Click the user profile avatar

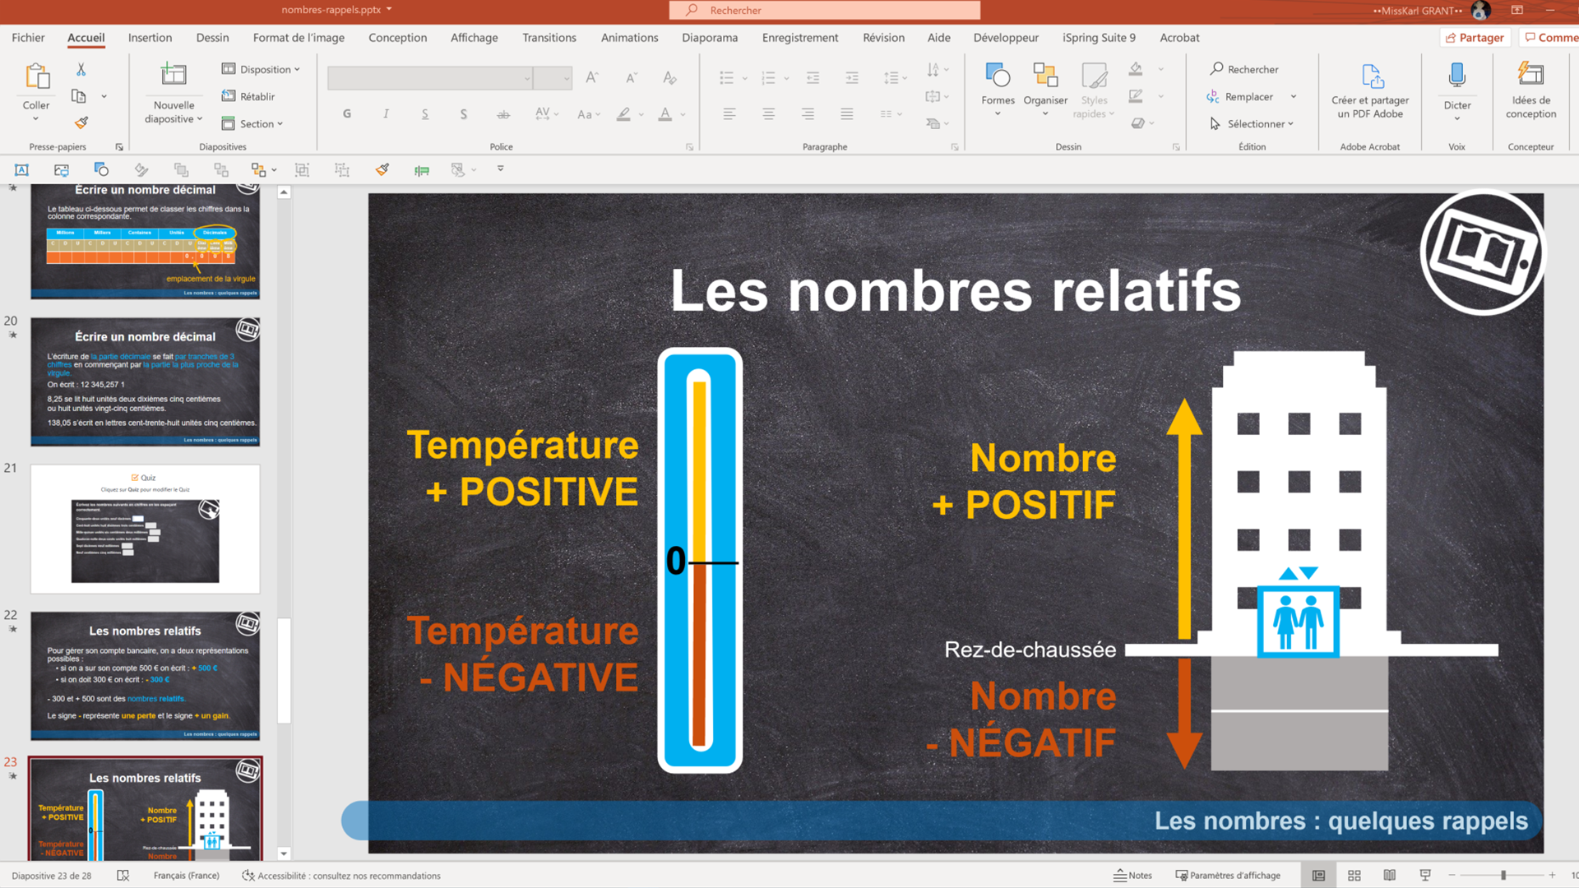pyautogui.click(x=1480, y=11)
